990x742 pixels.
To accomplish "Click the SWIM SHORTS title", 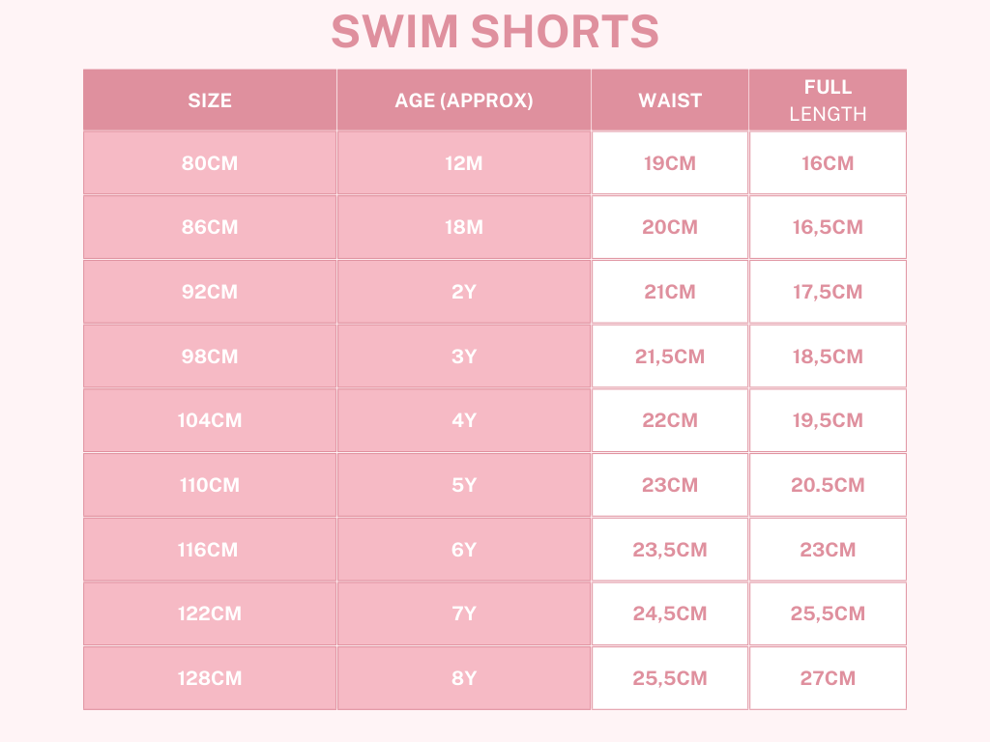I will (495, 32).
